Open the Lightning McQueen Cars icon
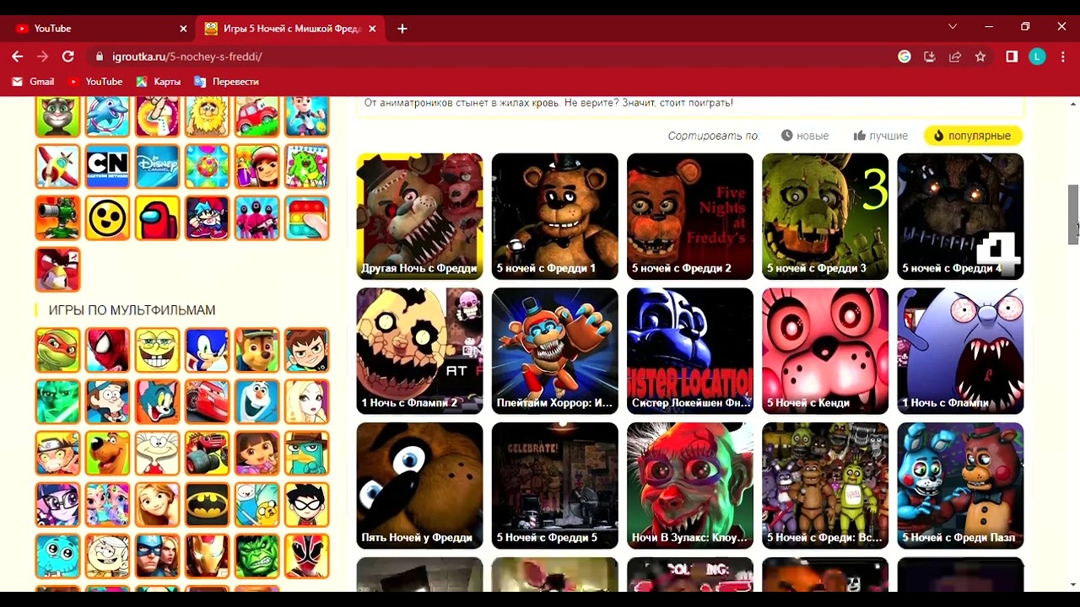 [x=207, y=401]
